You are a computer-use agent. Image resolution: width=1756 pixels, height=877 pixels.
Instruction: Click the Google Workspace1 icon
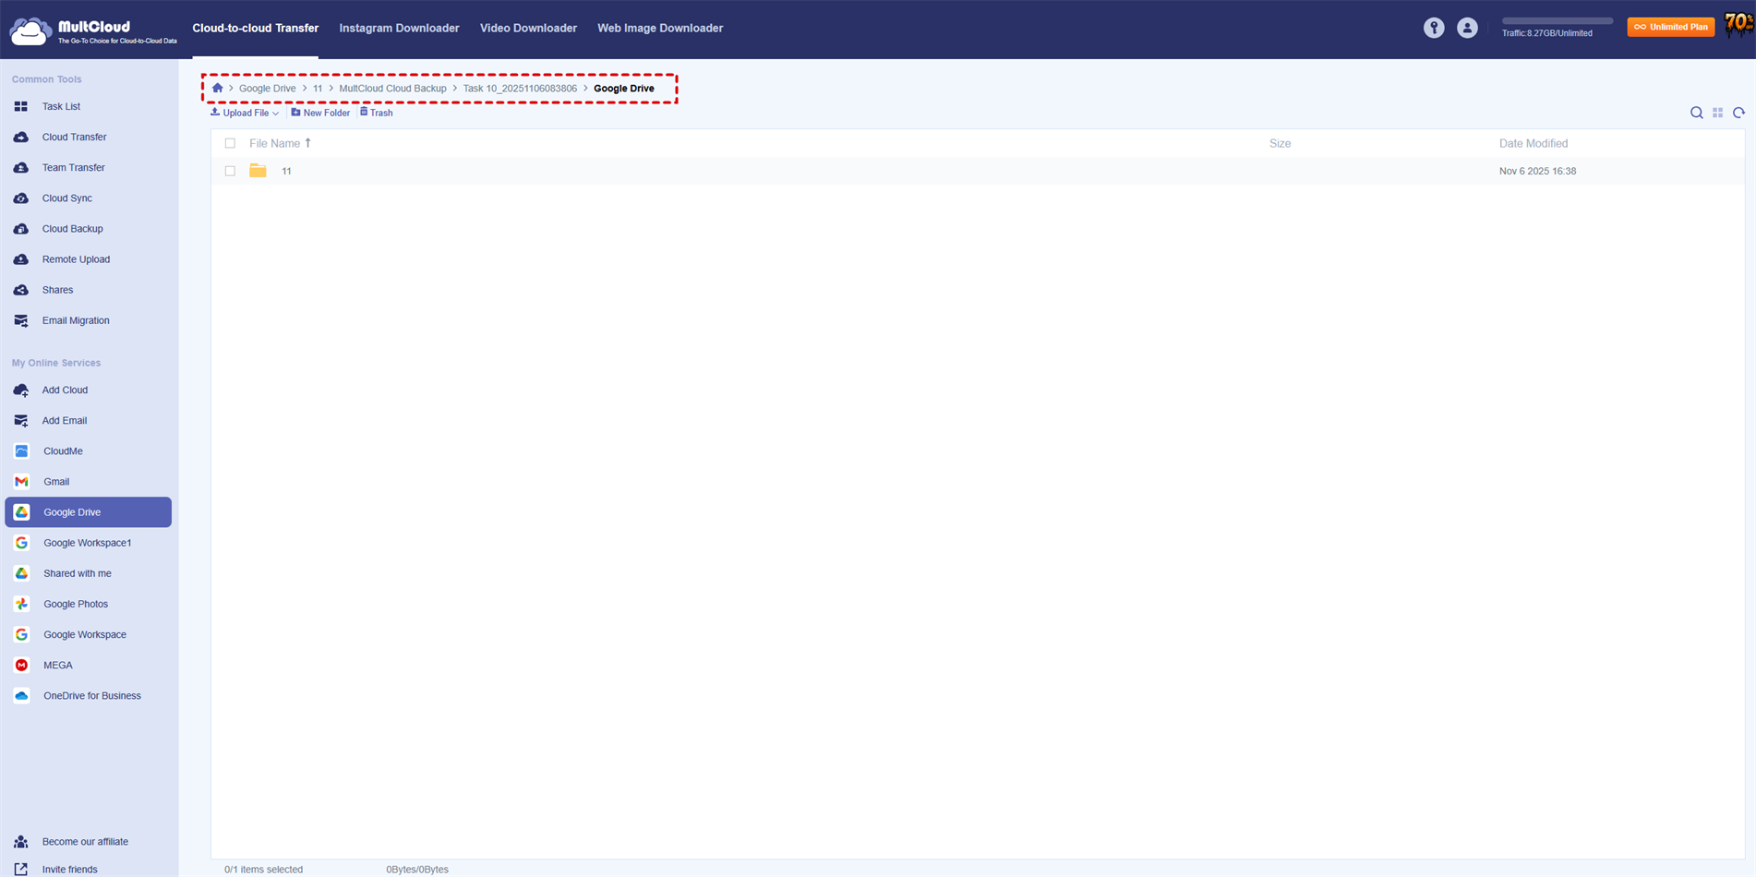click(x=22, y=543)
